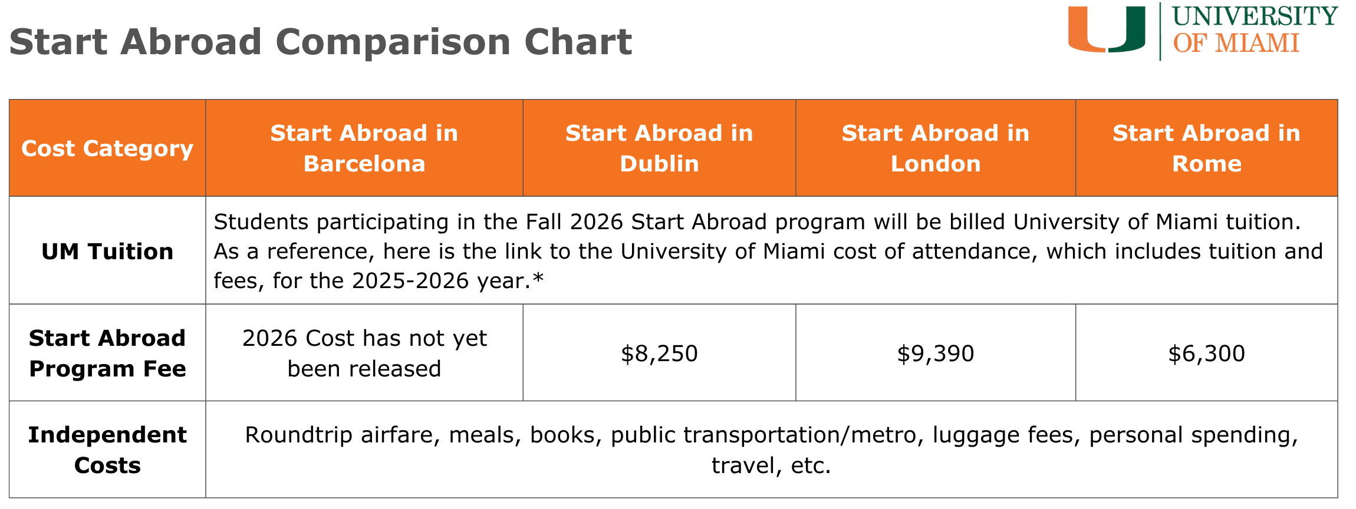Select the Start Abroad in London header
Viewport: 1356px width, 509px height.
pyautogui.click(x=936, y=148)
